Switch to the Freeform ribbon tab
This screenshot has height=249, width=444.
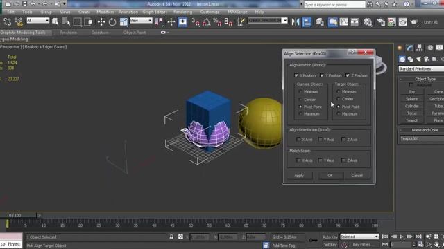click(69, 33)
